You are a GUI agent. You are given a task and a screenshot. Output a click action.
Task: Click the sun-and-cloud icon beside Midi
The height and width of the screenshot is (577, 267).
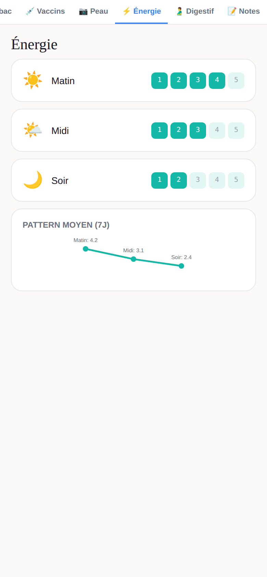click(33, 130)
